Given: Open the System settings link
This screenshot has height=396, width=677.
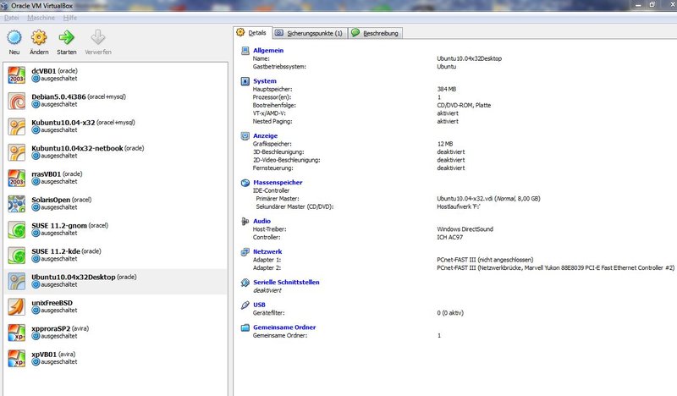Looking at the screenshot, I should click(x=265, y=81).
